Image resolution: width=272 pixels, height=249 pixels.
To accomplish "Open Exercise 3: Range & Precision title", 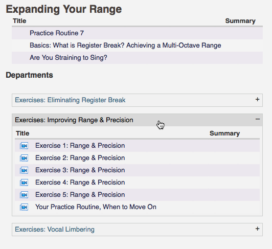I will (x=80, y=170).
